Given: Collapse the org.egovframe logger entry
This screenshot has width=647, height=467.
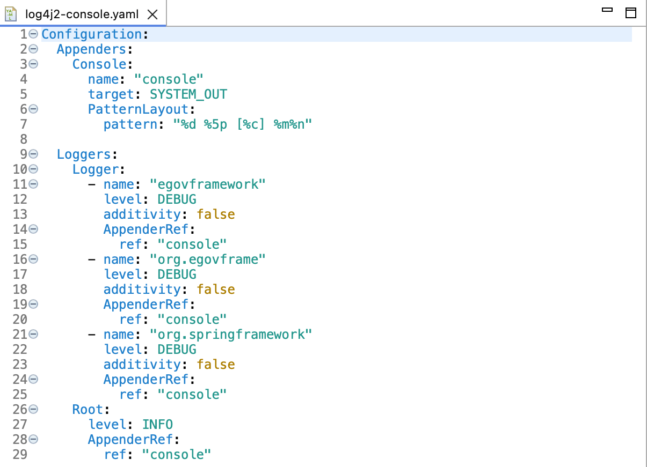Looking at the screenshot, I should pos(33,259).
